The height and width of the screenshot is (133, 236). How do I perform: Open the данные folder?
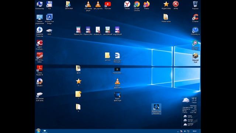tap(107, 57)
